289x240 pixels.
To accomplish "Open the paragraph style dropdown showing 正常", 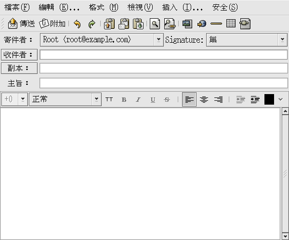I will (x=96, y=100).
